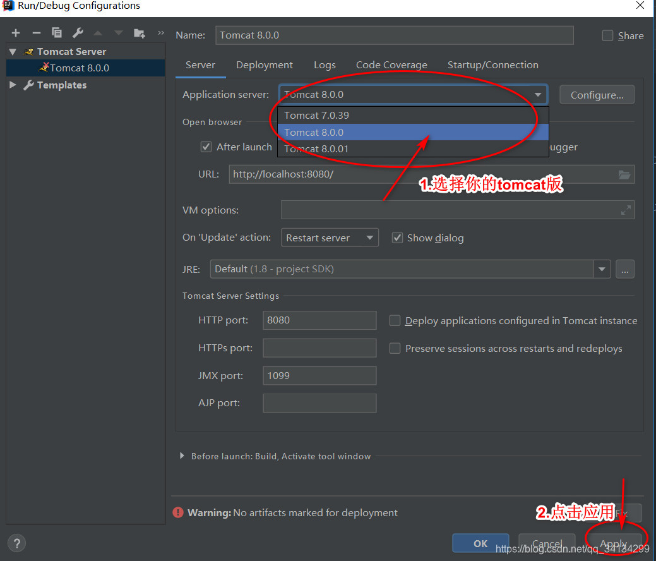Click the Cancel button

coord(547,543)
